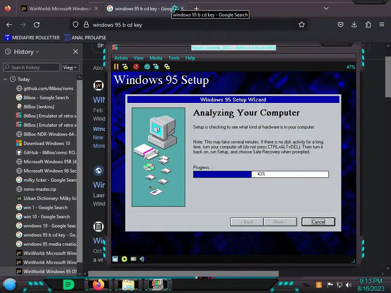Pause the 86Box emulation
Image resolution: width=391 pixels, height=293 pixels.
[x=116, y=66]
